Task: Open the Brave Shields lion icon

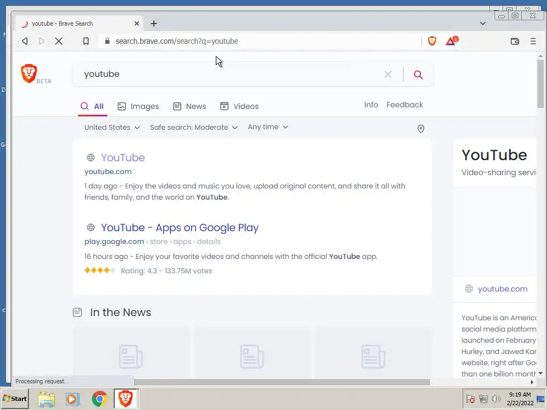Action: 432,41
